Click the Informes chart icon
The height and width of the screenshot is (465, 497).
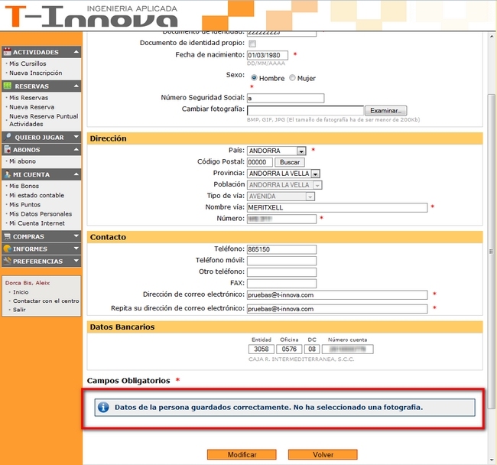[x=7, y=249]
